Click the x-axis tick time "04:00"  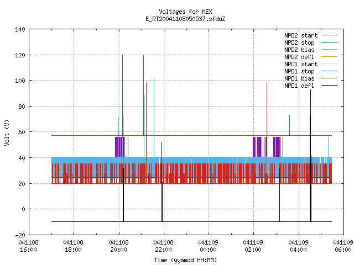298,250
